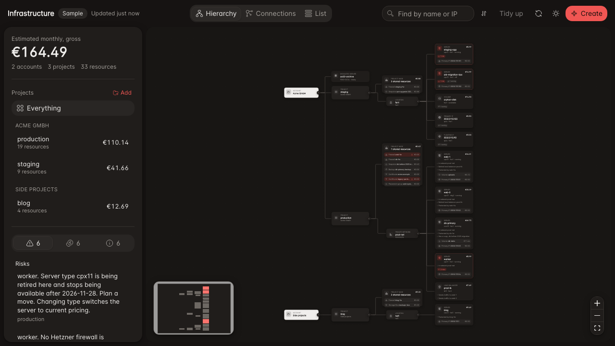Select the blog project row
This screenshot has width=615, height=346.
pos(73,207)
